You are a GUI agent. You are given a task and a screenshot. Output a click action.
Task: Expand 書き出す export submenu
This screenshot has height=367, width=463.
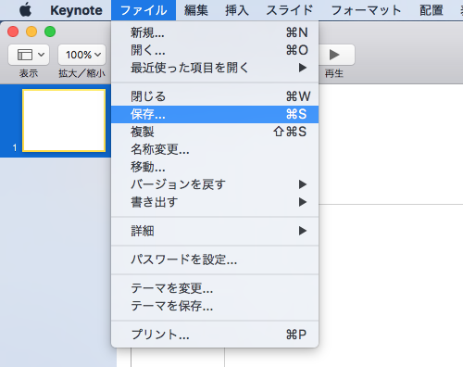(215, 202)
